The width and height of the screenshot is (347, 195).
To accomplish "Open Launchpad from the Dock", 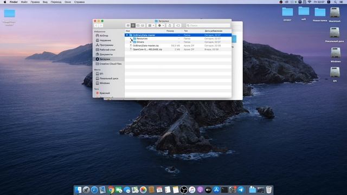I will [x=86, y=190].
